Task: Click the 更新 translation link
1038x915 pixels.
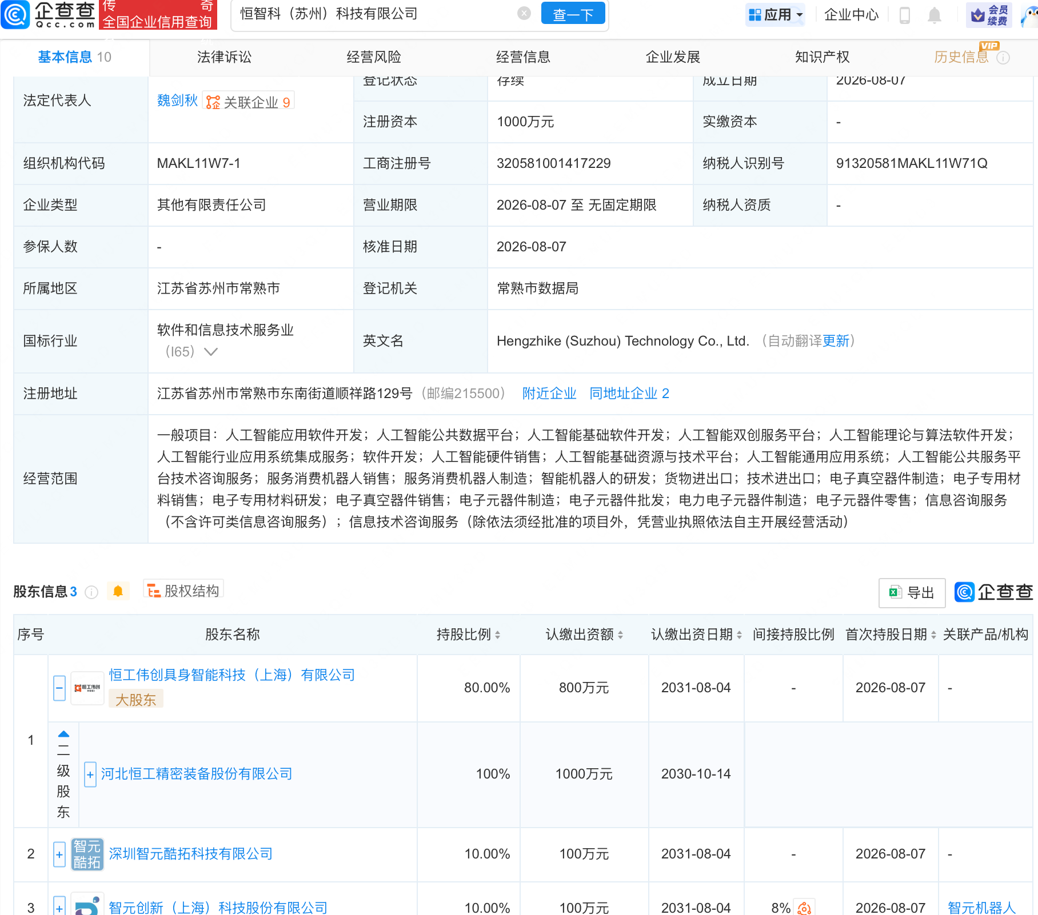Action: tap(836, 341)
